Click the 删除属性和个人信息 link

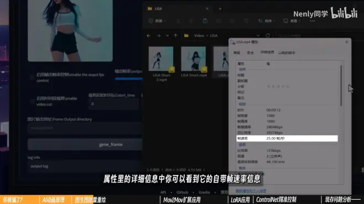pos(251,191)
